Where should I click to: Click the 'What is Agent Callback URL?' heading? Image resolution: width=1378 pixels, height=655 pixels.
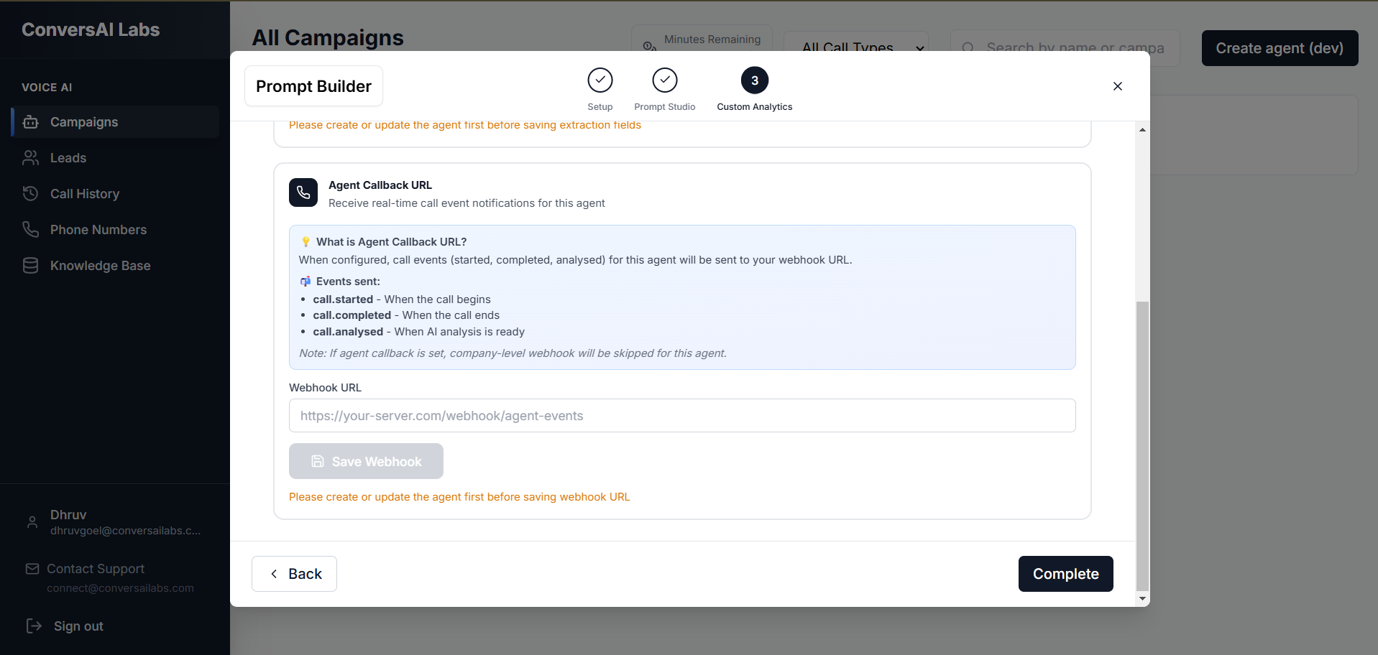pyautogui.click(x=392, y=242)
